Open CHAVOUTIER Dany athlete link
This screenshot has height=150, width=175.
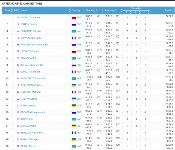[31, 38]
